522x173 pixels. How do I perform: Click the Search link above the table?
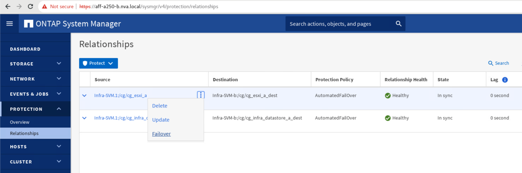[499, 63]
